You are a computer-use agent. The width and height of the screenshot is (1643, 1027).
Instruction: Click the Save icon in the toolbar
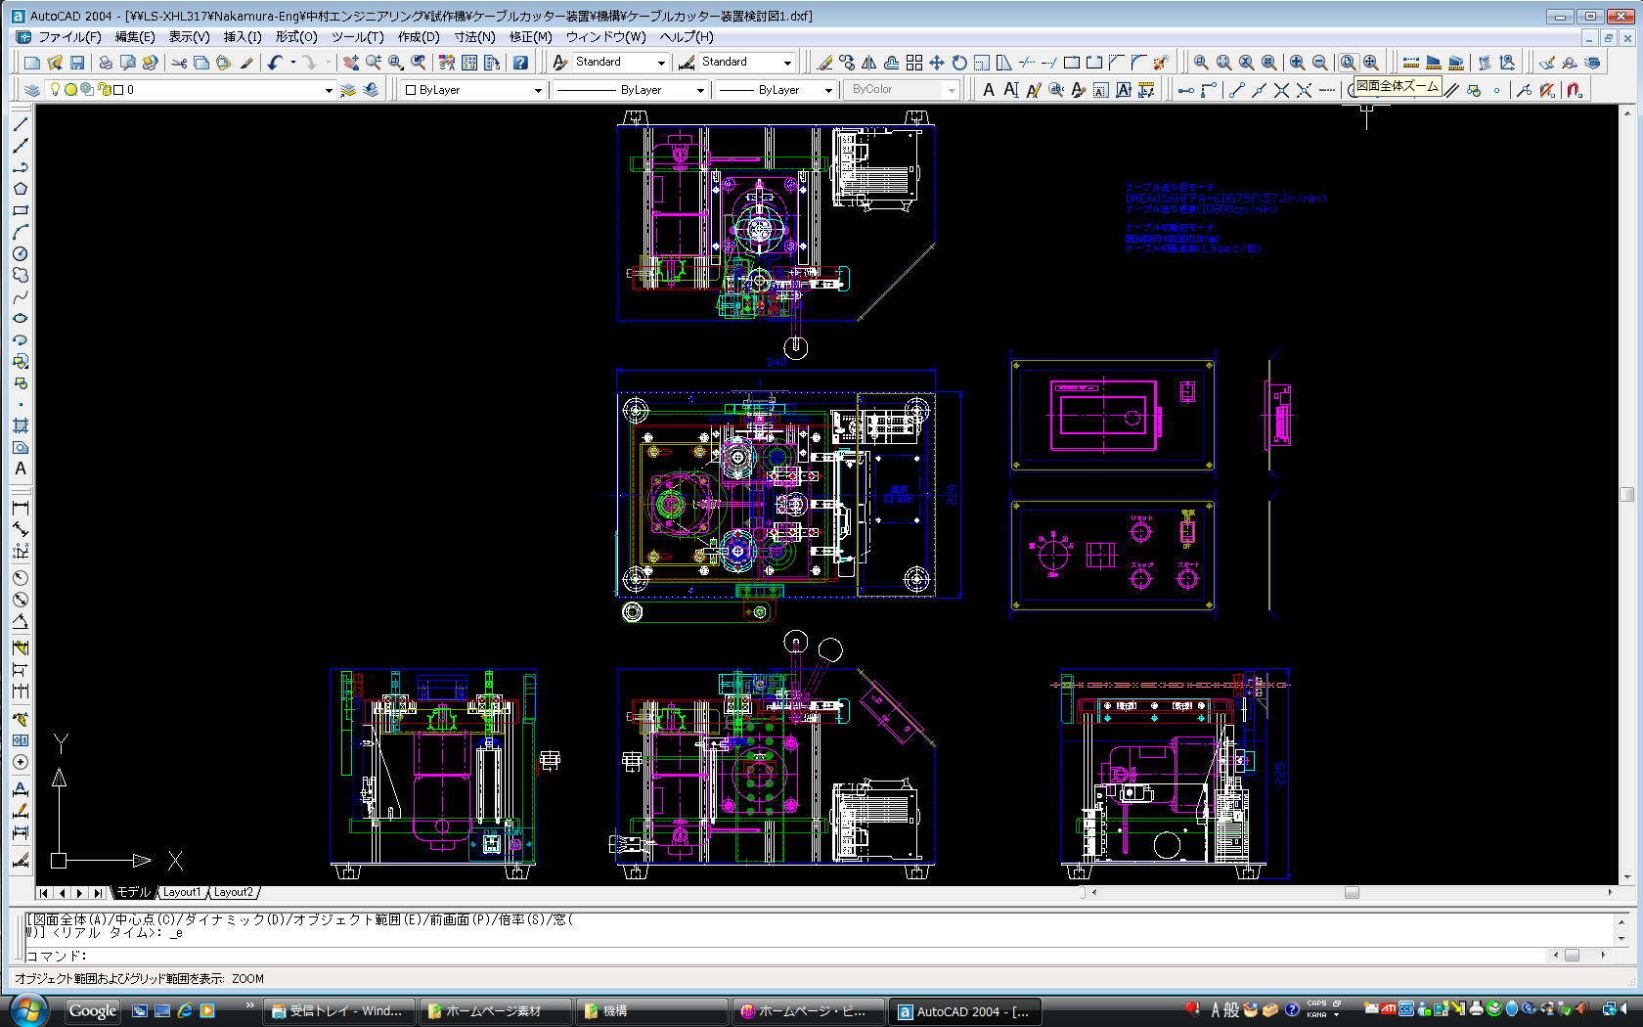77,63
